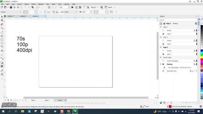Click the Options gear icon in the toolbar
The width and height of the screenshot is (203, 114).
pos(101,7)
